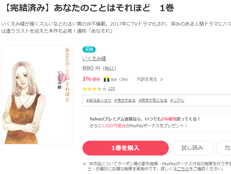Open the 内訳を見る breakdown link
231x174 pixels.
click(149, 79)
